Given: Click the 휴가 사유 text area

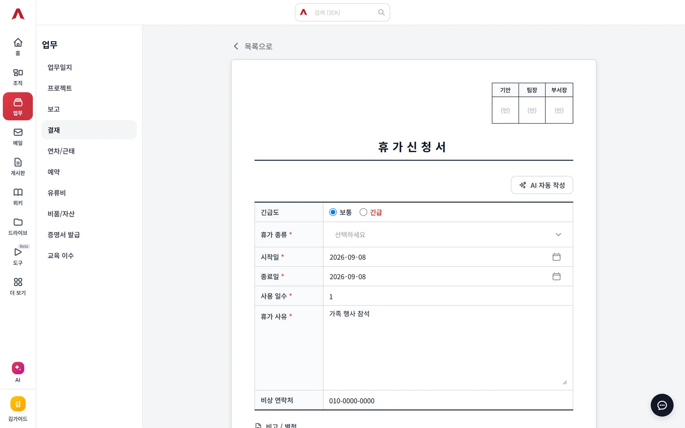Looking at the screenshot, I should [448, 348].
